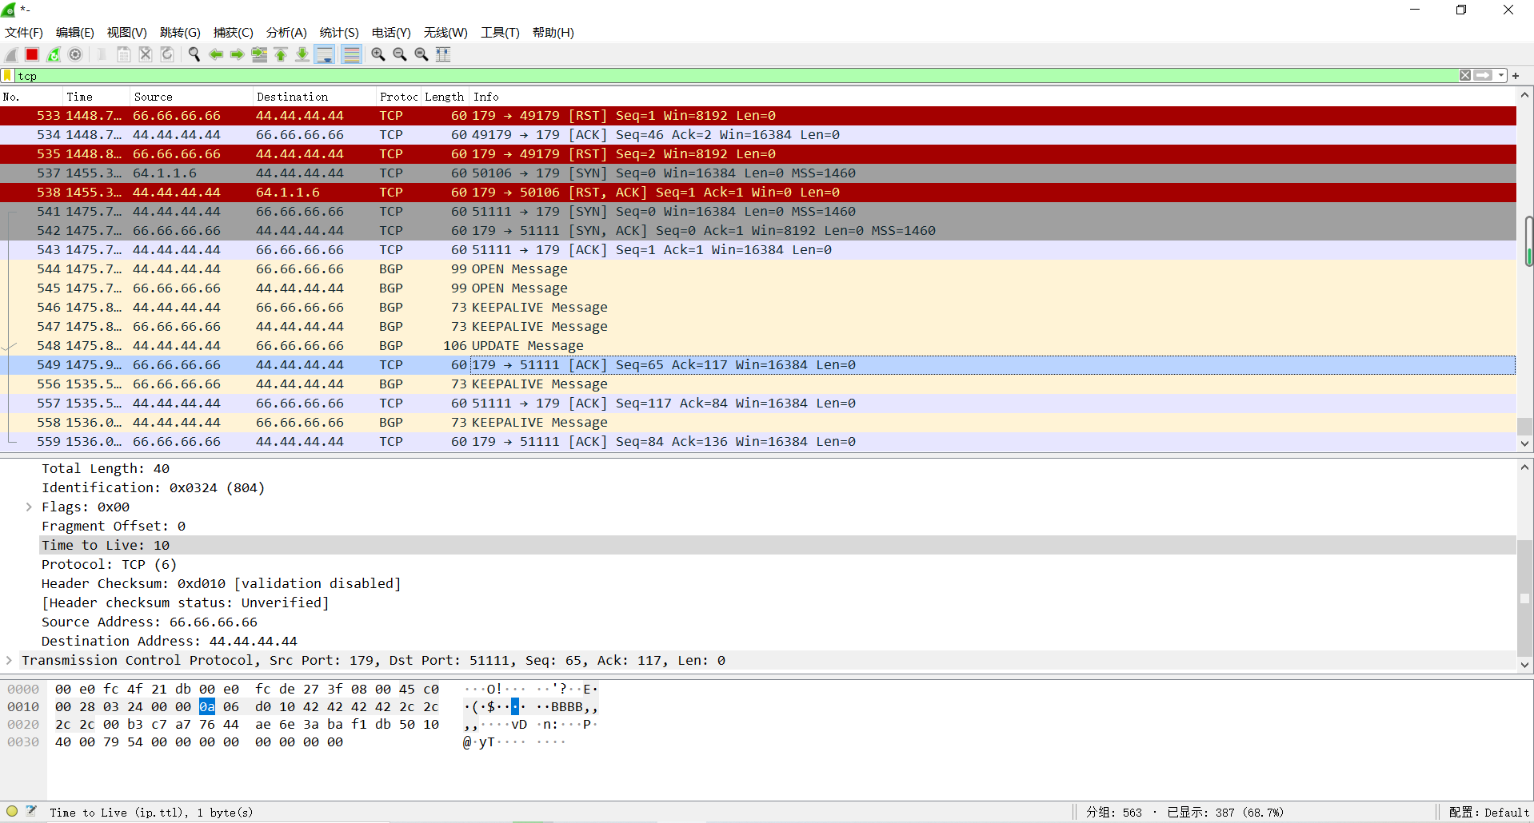Click the 配置: Default profile label
1534x823 pixels.
point(1488,813)
